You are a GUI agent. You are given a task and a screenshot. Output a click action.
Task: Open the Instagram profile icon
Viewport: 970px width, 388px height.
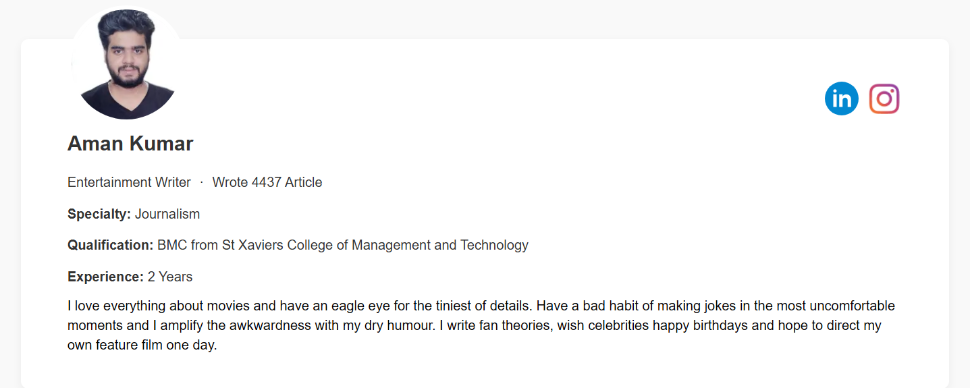tap(884, 99)
